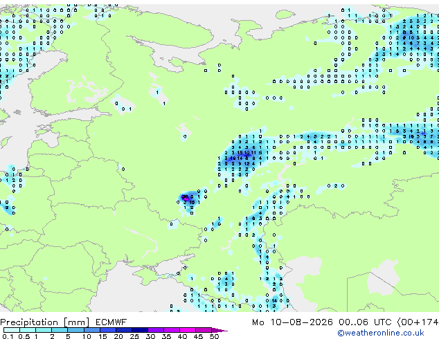The width and height of the screenshot is (439, 339).
Task: Click the 25–30 mm dark navy legend box
Action: pos(139,330)
